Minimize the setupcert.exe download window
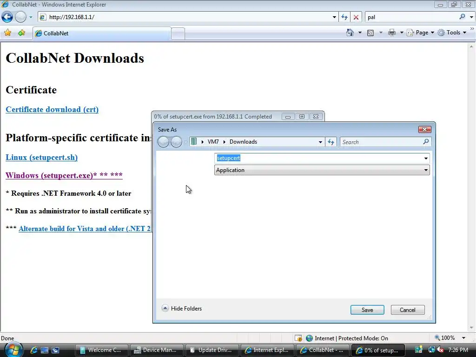The width and height of the screenshot is (476, 357). point(288,117)
